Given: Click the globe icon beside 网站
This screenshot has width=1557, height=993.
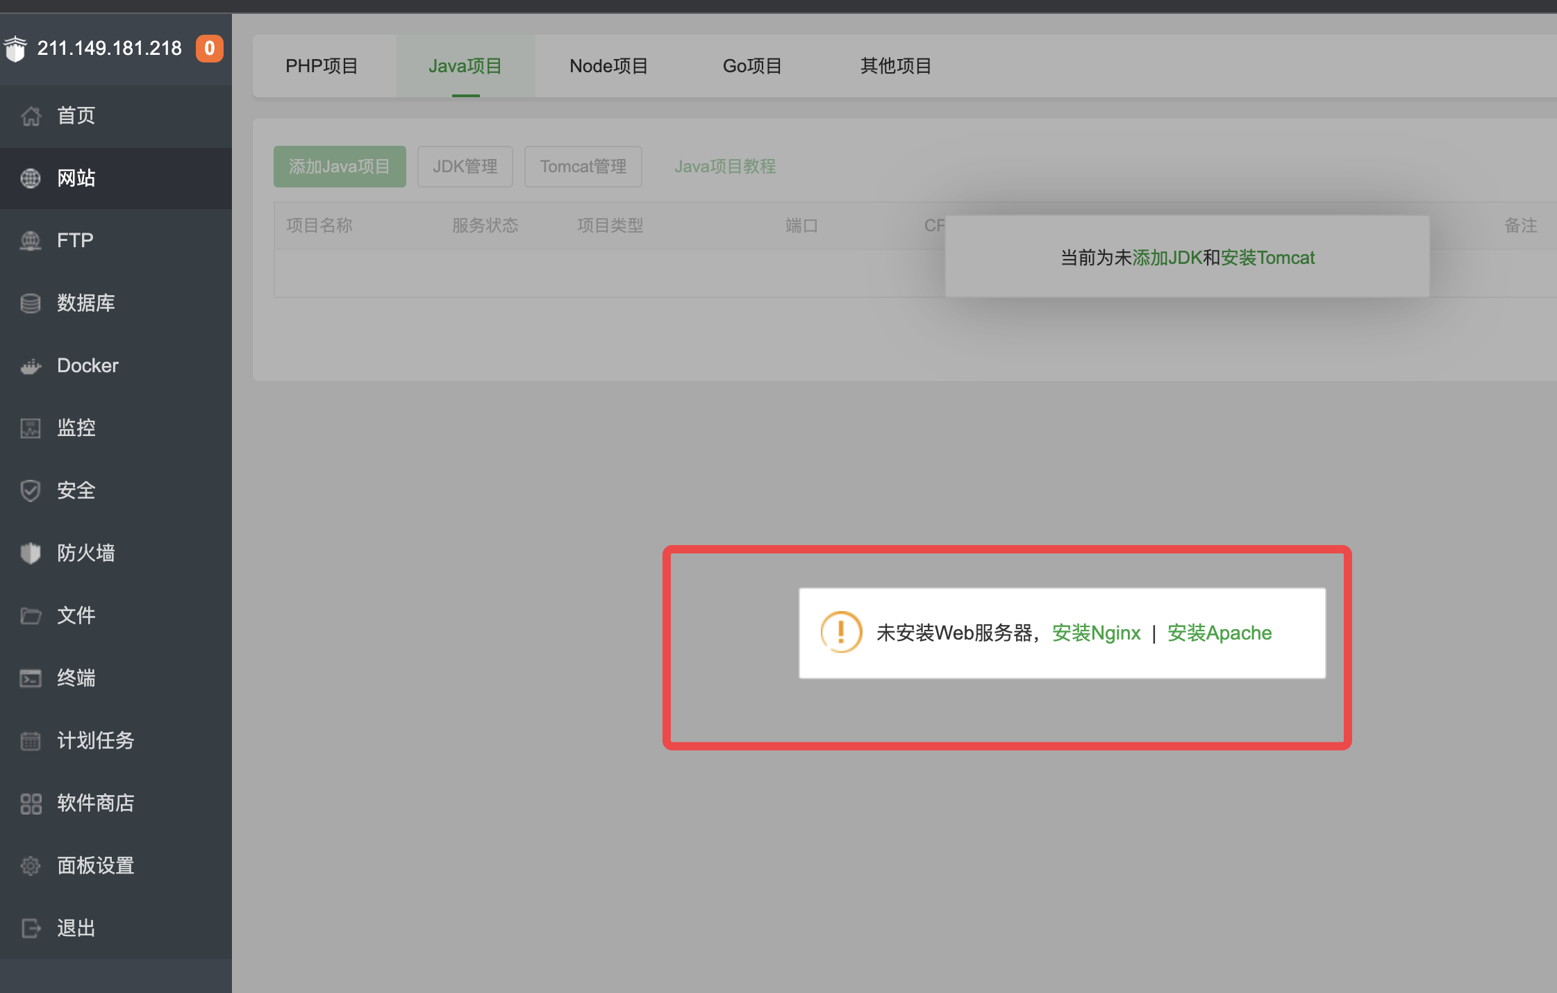Looking at the screenshot, I should point(31,178).
